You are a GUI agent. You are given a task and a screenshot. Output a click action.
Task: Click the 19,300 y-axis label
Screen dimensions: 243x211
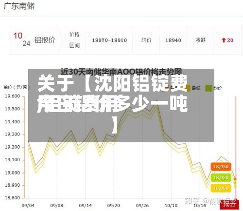pyautogui.click(x=13, y=134)
